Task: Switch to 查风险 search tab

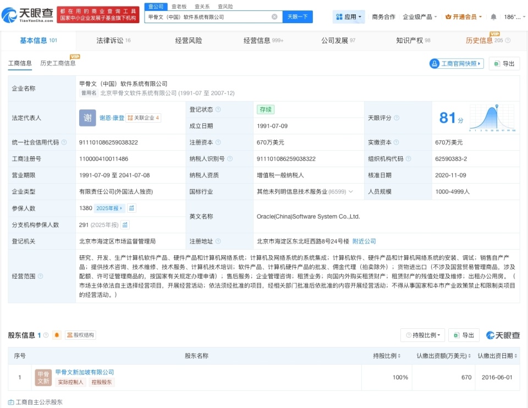Action: (226, 7)
